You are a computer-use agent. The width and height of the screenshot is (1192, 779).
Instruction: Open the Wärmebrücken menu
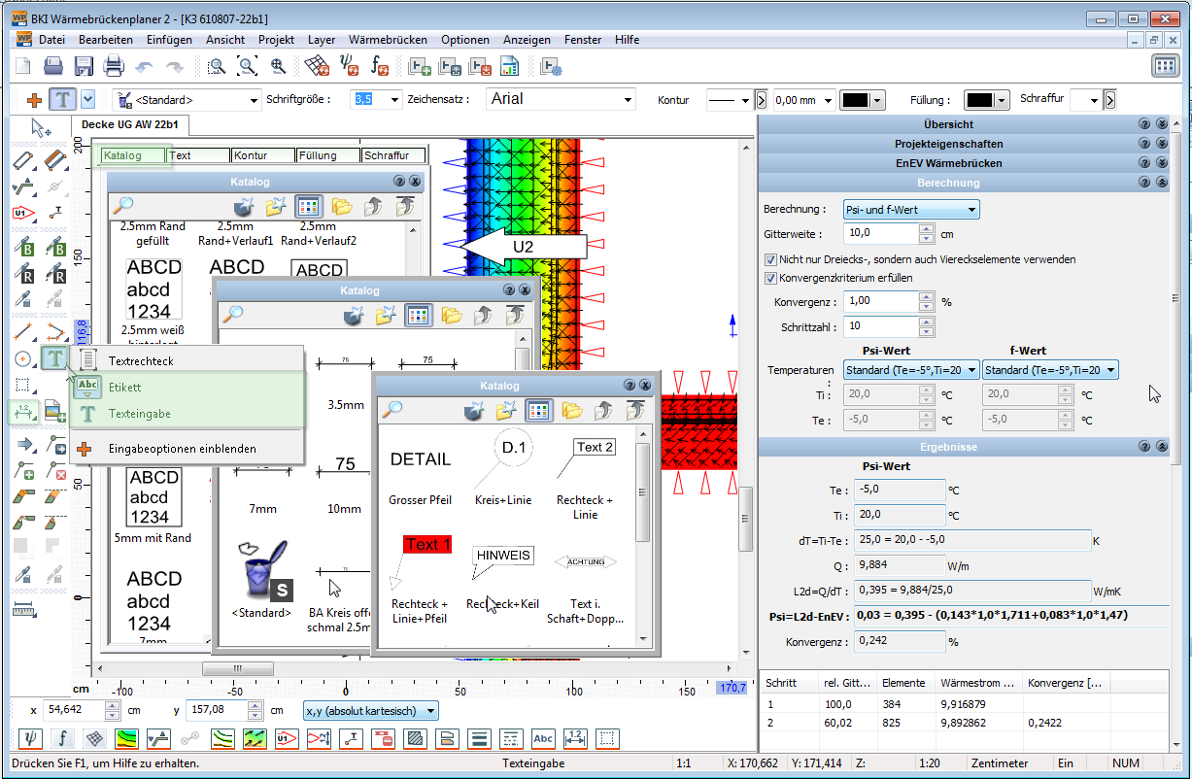pos(388,40)
